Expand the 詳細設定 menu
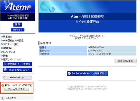The height and width of the screenshot is (101, 140). coord(8,48)
